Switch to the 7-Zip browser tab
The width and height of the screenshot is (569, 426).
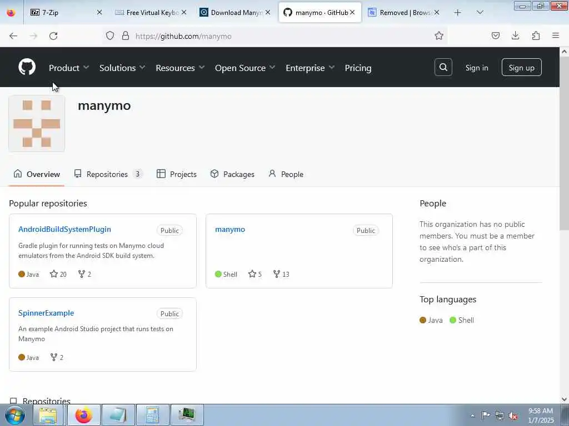(61, 13)
